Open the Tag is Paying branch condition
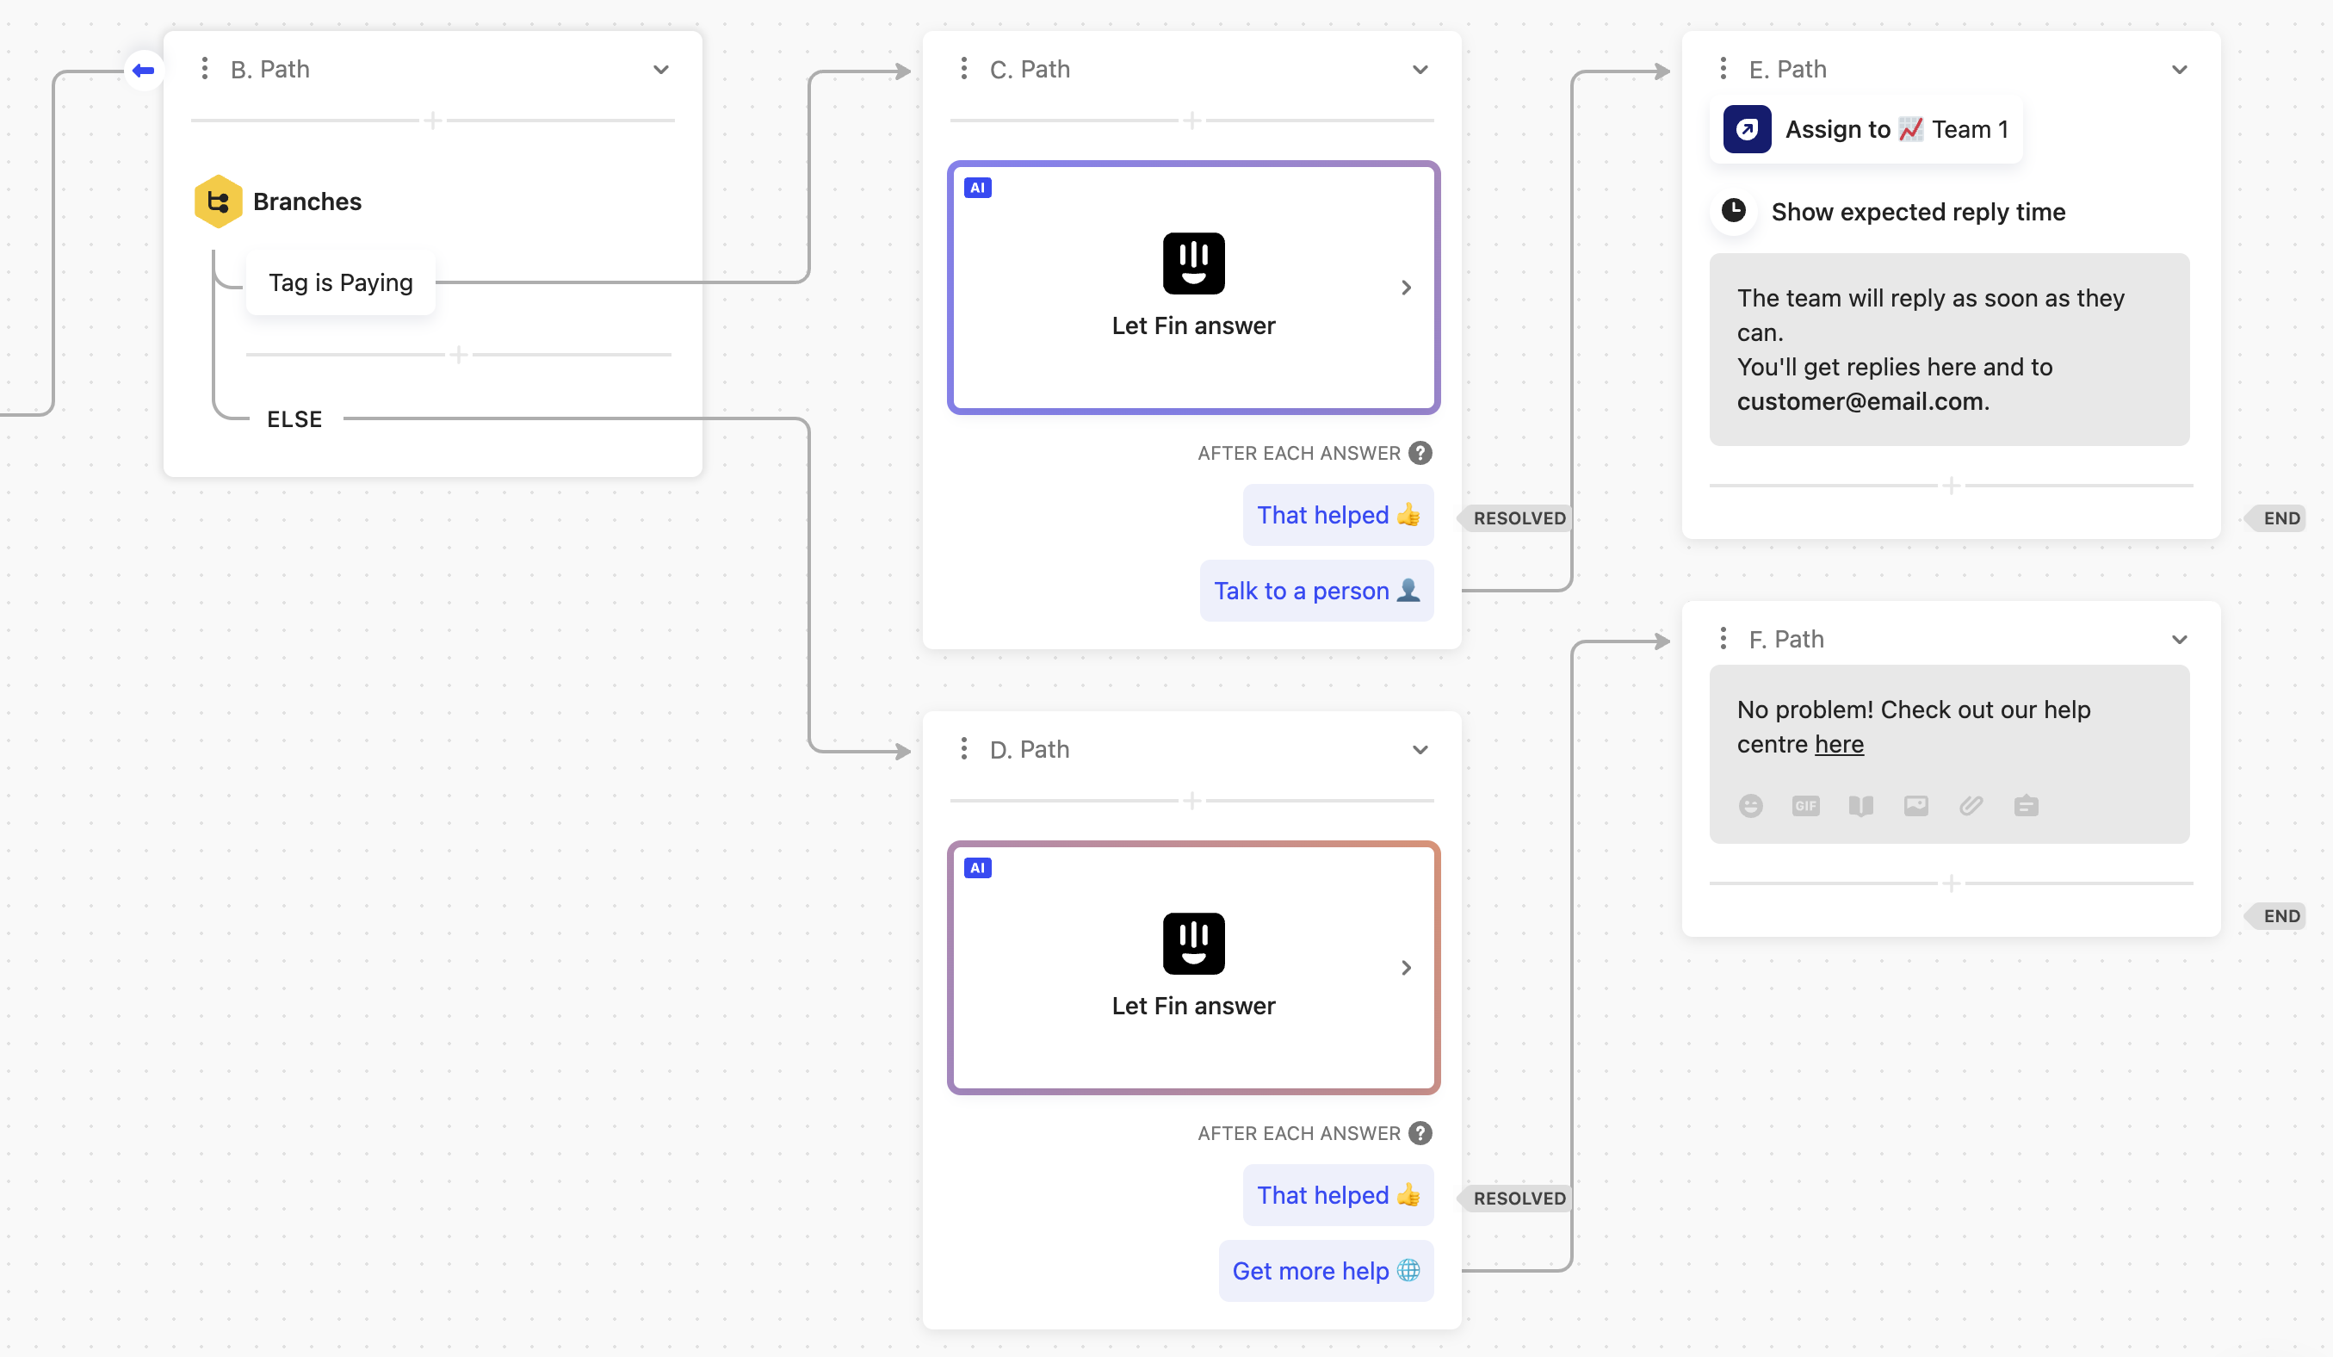The height and width of the screenshot is (1357, 2333). (341, 282)
